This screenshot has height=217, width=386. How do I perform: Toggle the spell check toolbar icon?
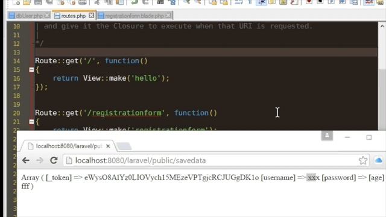click(369, 2)
